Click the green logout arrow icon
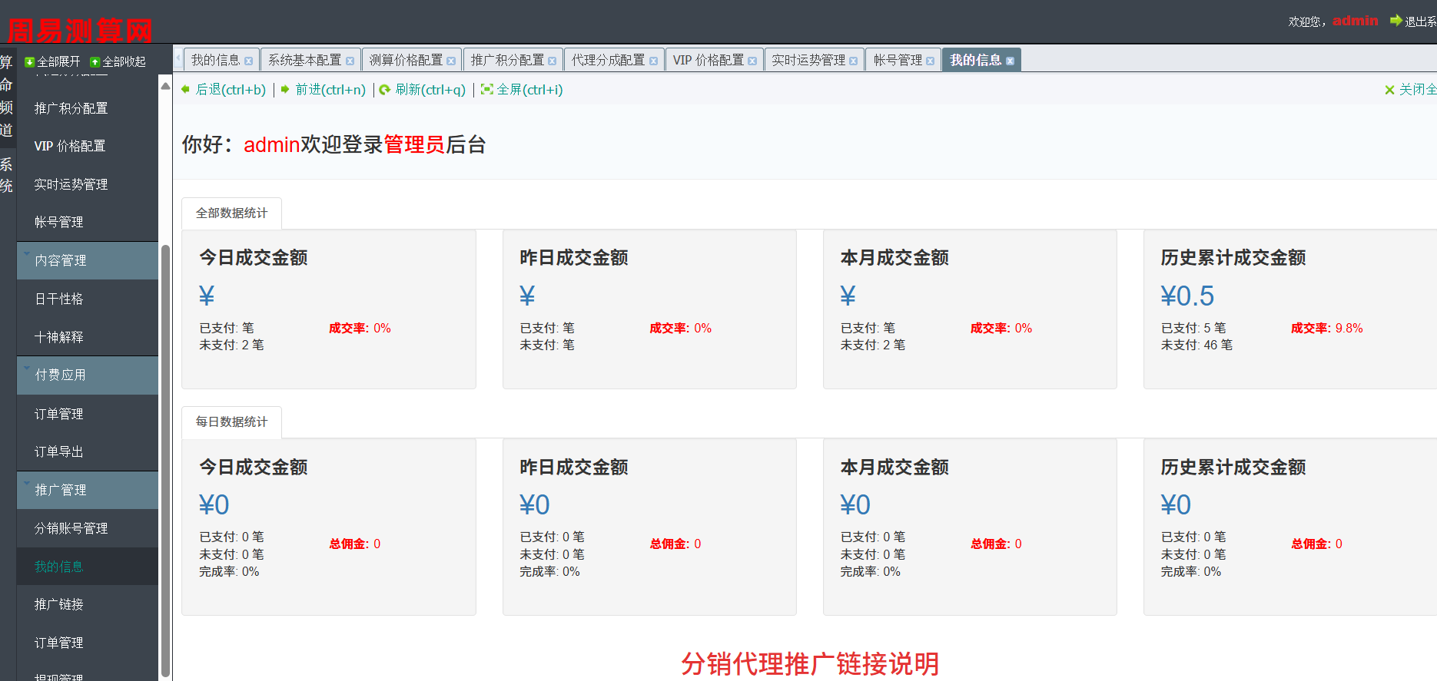Image resolution: width=1437 pixels, height=681 pixels. click(1396, 21)
